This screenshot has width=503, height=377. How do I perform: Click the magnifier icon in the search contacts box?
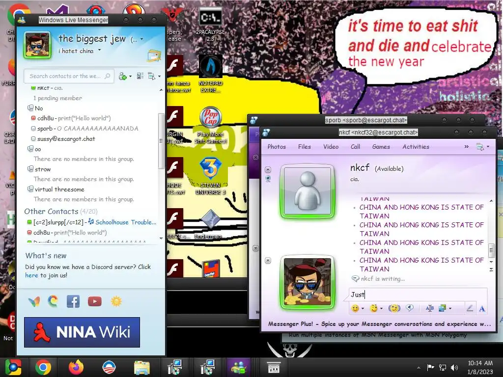(x=108, y=76)
